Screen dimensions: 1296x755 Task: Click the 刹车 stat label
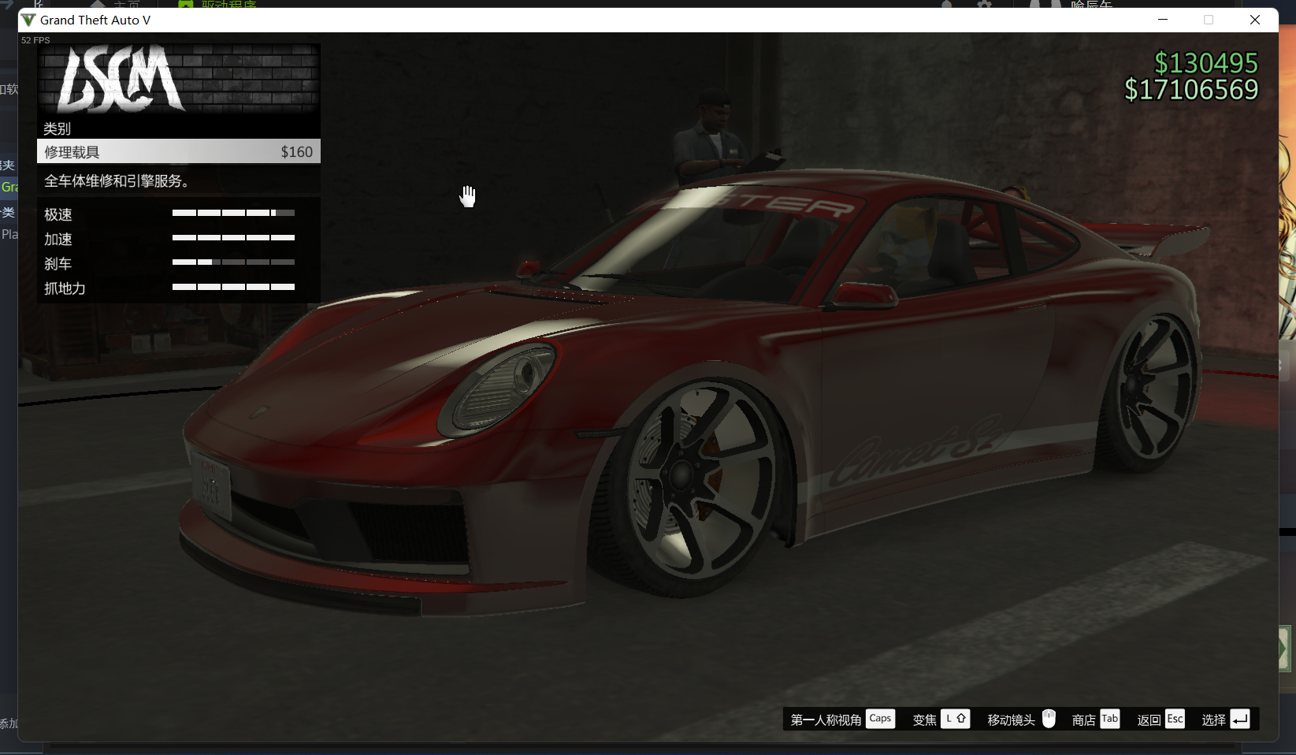58,264
